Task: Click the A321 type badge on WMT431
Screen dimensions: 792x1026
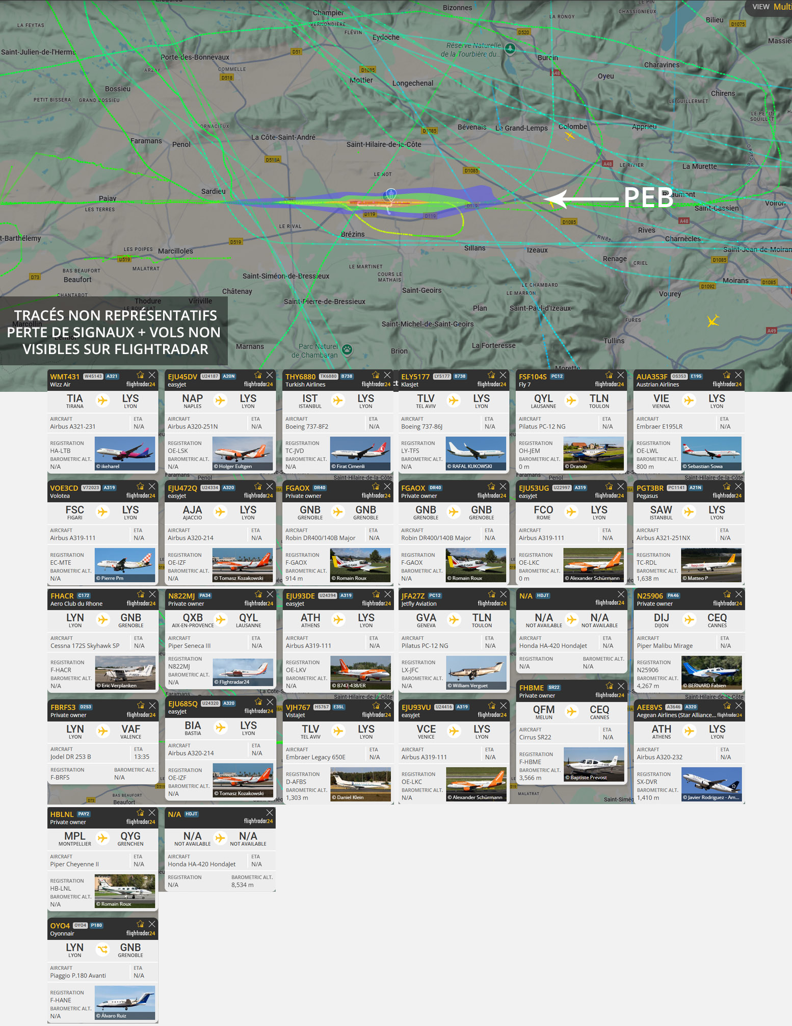Action: coord(112,377)
